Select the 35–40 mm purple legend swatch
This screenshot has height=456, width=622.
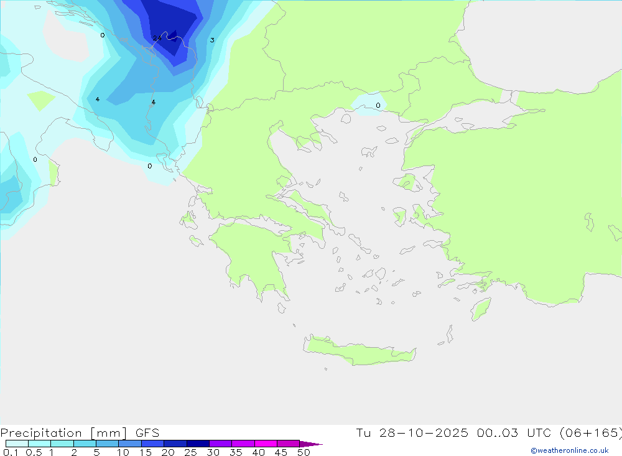point(243,444)
